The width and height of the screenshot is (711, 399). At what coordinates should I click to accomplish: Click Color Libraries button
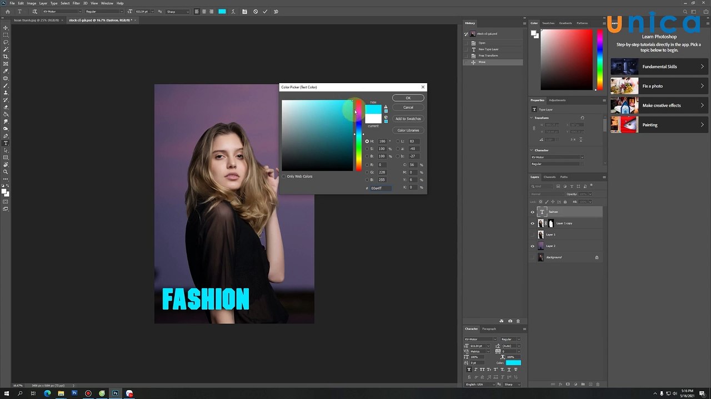408,130
